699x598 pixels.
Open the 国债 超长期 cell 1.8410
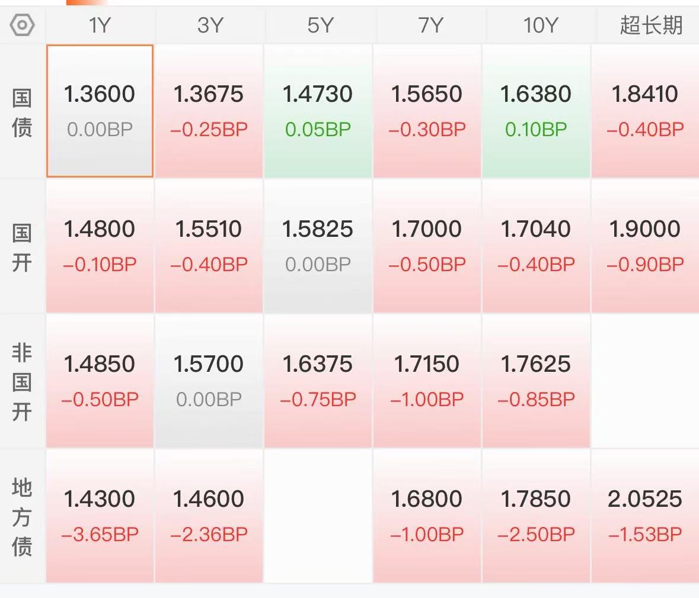tap(645, 111)
